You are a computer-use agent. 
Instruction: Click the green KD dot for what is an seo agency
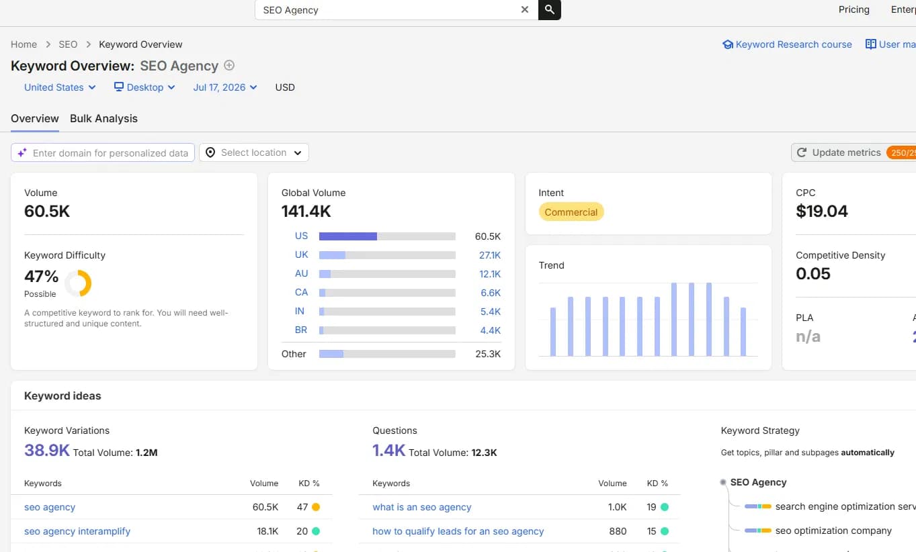click(665, 507)
